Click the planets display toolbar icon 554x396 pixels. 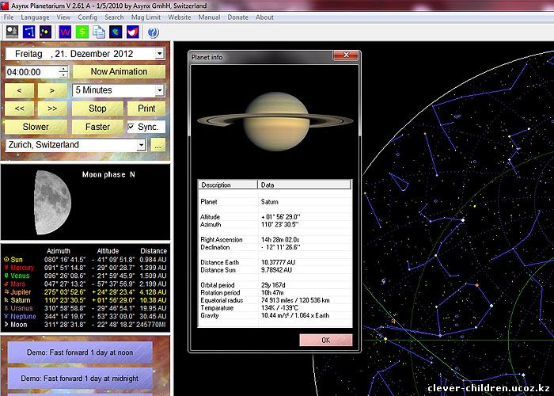point(46,32)
